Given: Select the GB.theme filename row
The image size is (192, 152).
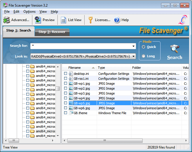Looking at the screenshot, I should coord(81,113).
